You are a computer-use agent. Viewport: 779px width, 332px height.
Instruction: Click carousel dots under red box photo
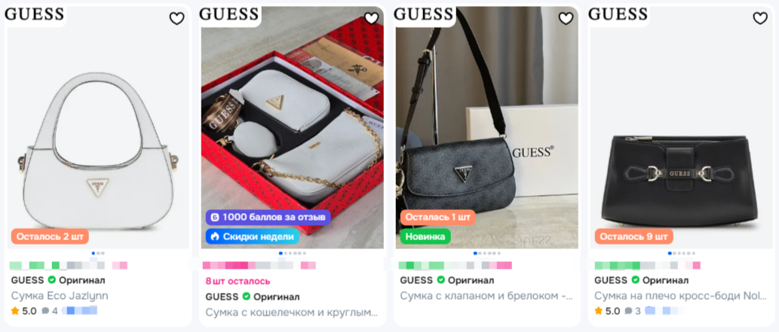click(x=292, y=253)
